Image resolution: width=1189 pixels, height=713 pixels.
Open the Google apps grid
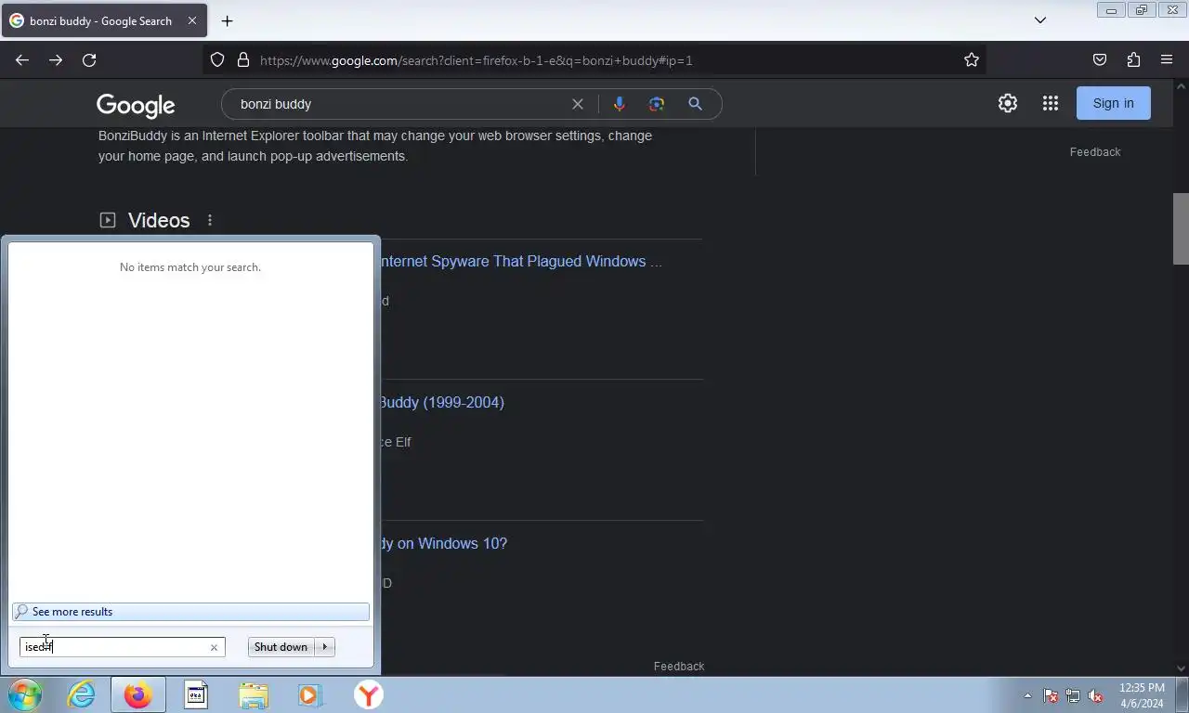[1051, 103]
